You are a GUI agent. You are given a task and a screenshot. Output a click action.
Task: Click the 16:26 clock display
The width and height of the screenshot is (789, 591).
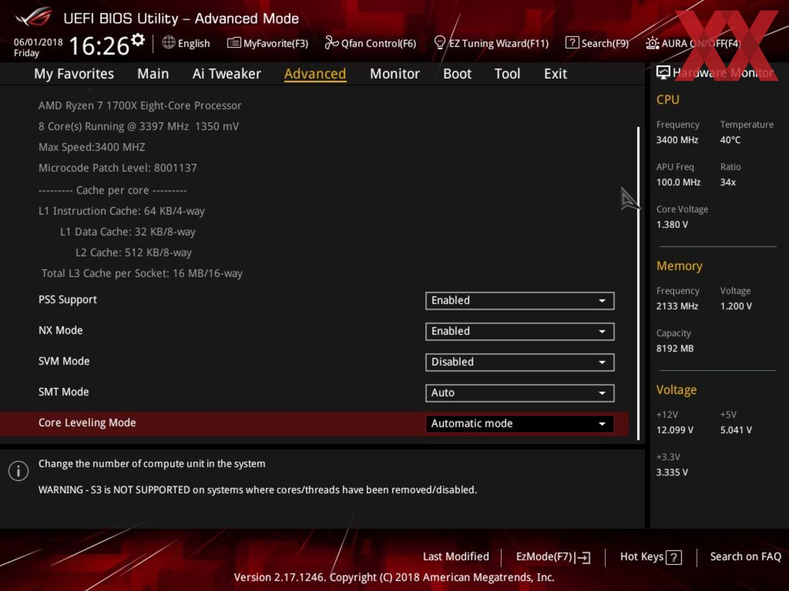tap(99, 46)
